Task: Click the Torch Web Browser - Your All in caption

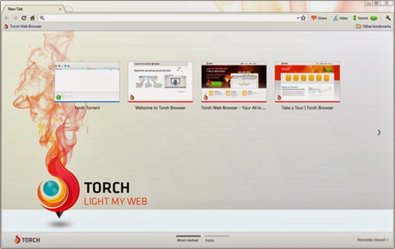Action: [x=234, y=108]
